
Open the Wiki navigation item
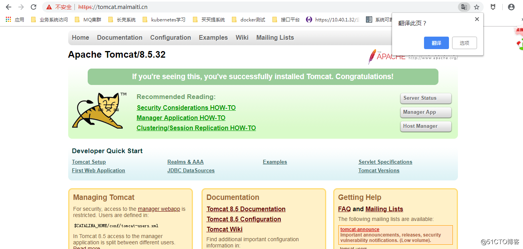click(242, 37)
